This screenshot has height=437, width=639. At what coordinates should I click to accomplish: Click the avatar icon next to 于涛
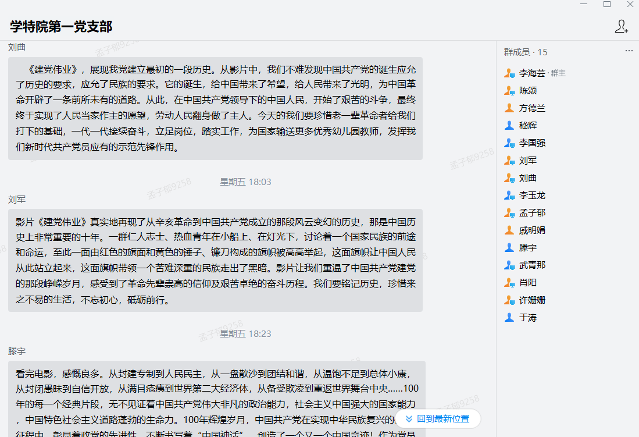click(509, 318)
